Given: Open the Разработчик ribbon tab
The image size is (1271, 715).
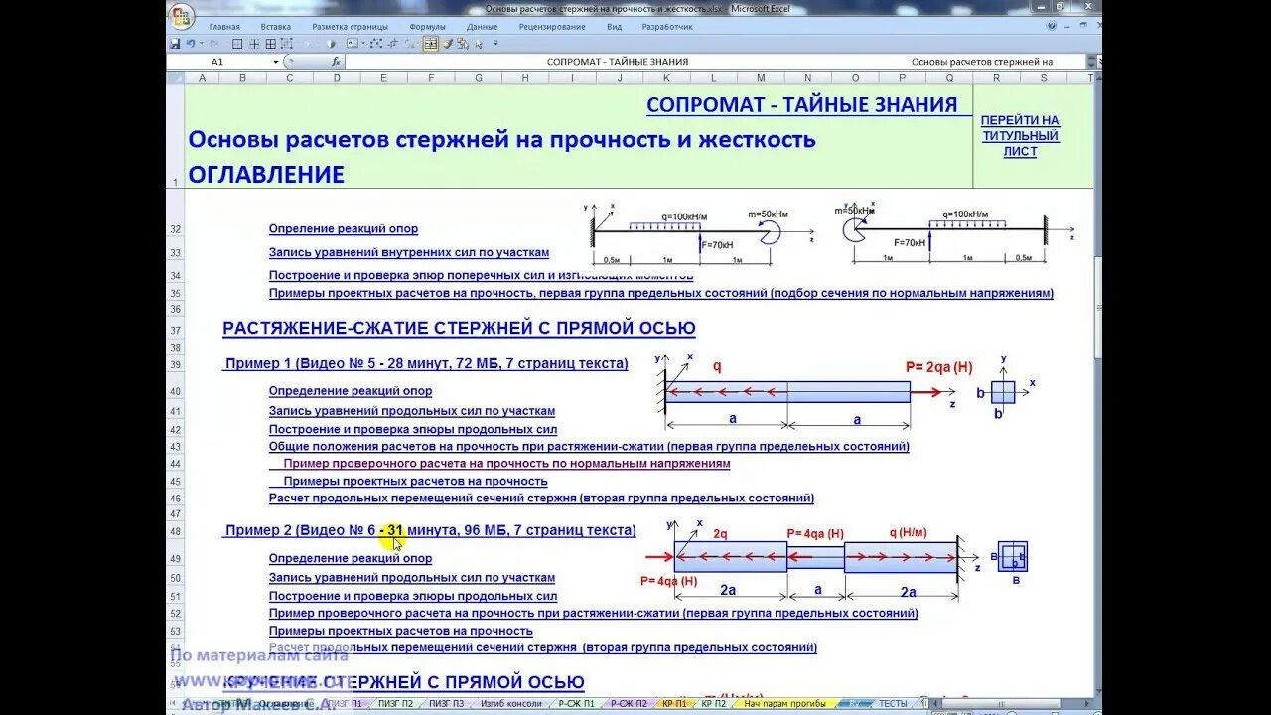Looking at the screenshot, I should (x=667, y=27).
